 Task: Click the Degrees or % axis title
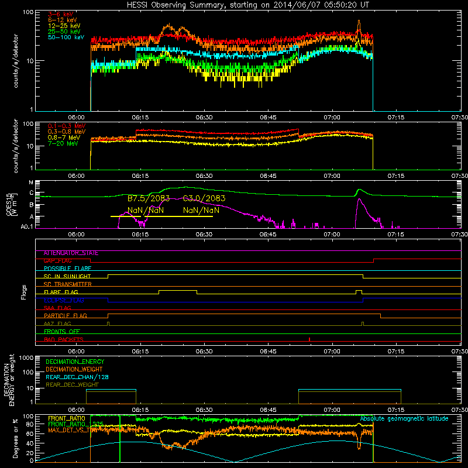(15, 438)
